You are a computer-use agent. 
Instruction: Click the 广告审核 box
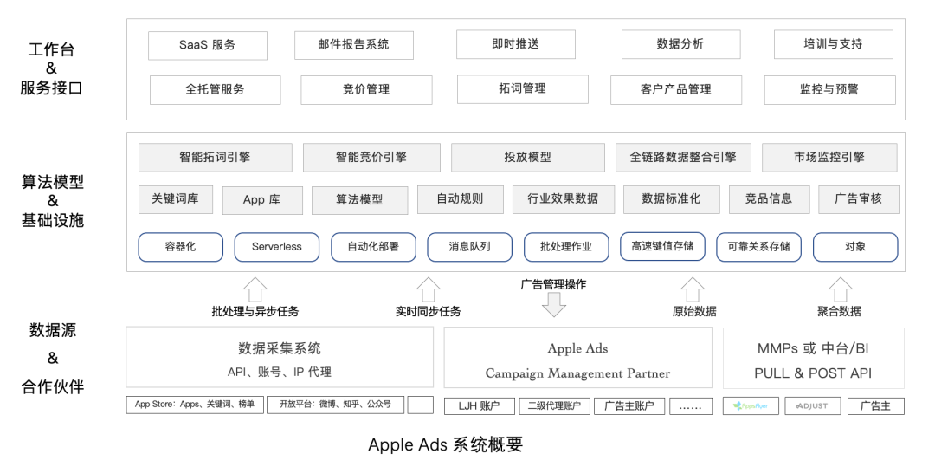859,199
